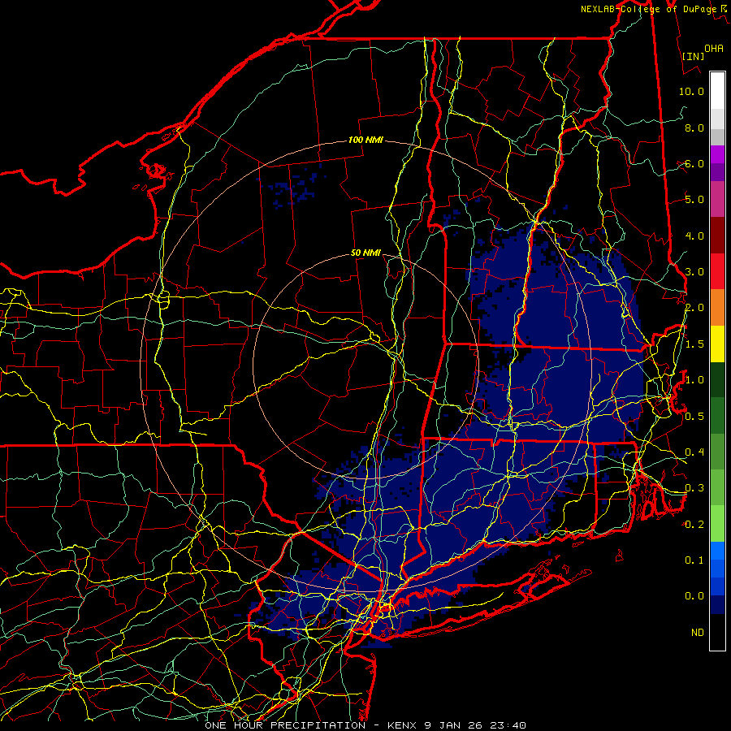Select the dark navy legend color band

tap(717, 604)
